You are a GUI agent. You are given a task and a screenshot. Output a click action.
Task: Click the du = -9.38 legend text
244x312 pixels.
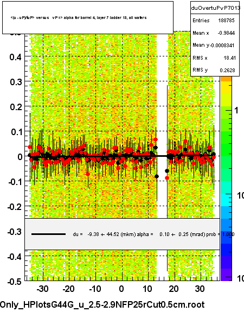[105, 234]
